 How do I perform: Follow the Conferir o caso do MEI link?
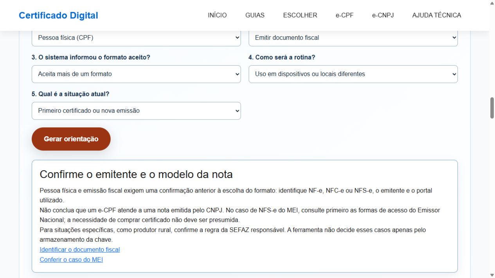click(x=71, y=259)
